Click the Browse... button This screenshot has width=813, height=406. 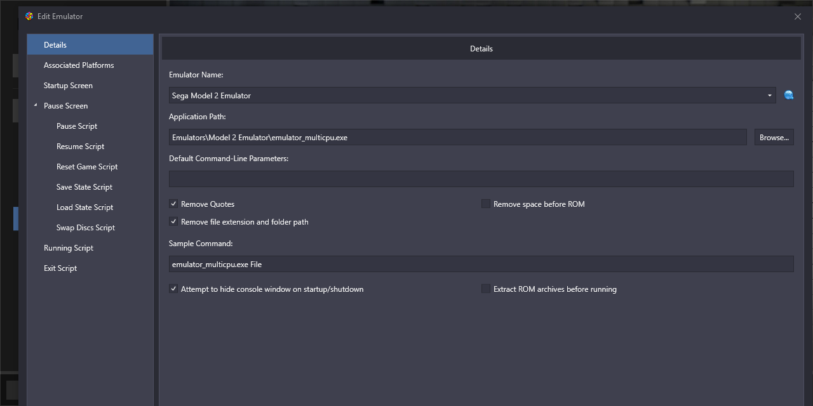click(774, 137)
